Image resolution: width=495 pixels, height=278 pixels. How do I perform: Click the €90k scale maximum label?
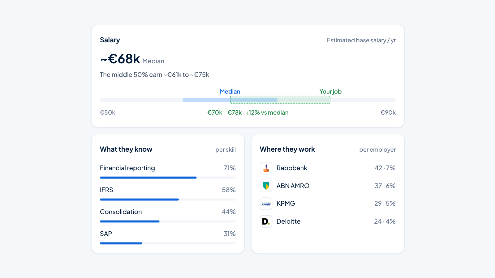(388, 112)
